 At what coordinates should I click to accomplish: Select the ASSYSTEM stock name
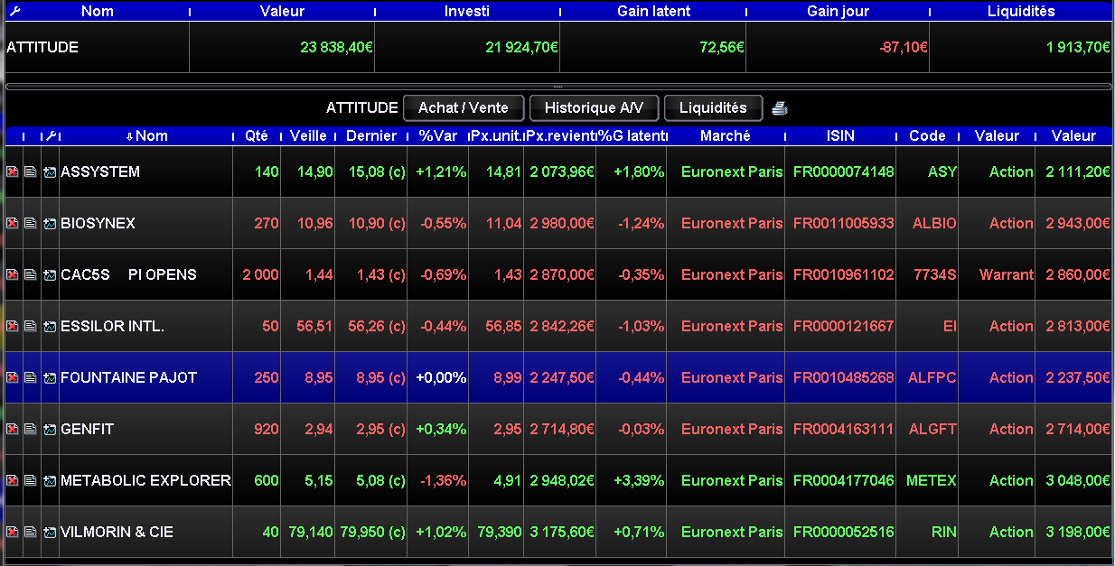100,172
